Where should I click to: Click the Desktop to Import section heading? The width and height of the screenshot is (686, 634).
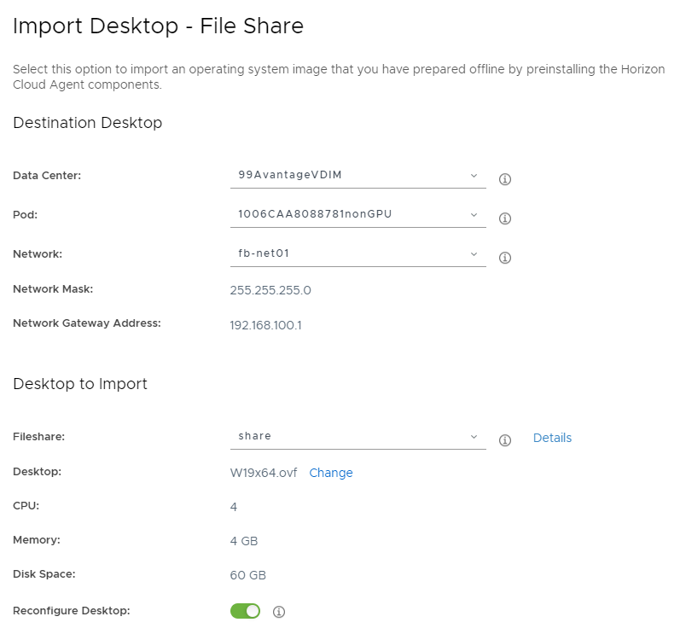coord(80,384)
